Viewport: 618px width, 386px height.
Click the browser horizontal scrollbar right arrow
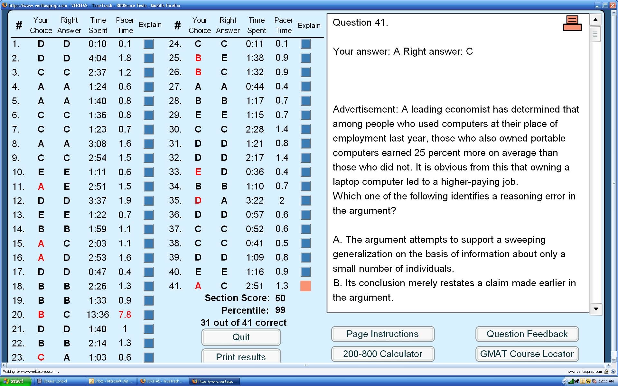pos(608,365)
